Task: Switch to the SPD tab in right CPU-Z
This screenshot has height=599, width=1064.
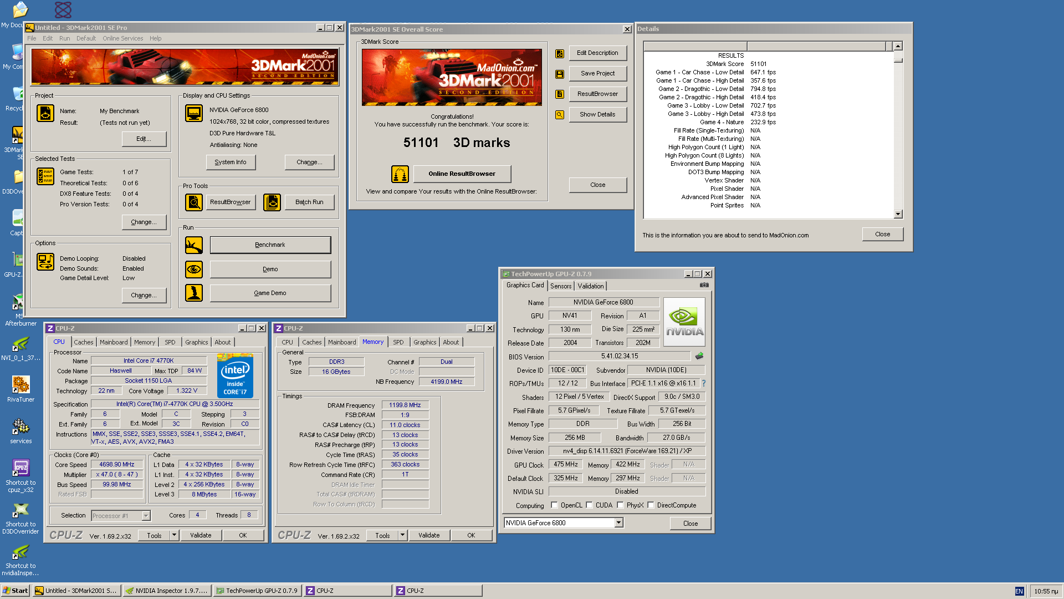Action: coord(398,342)
